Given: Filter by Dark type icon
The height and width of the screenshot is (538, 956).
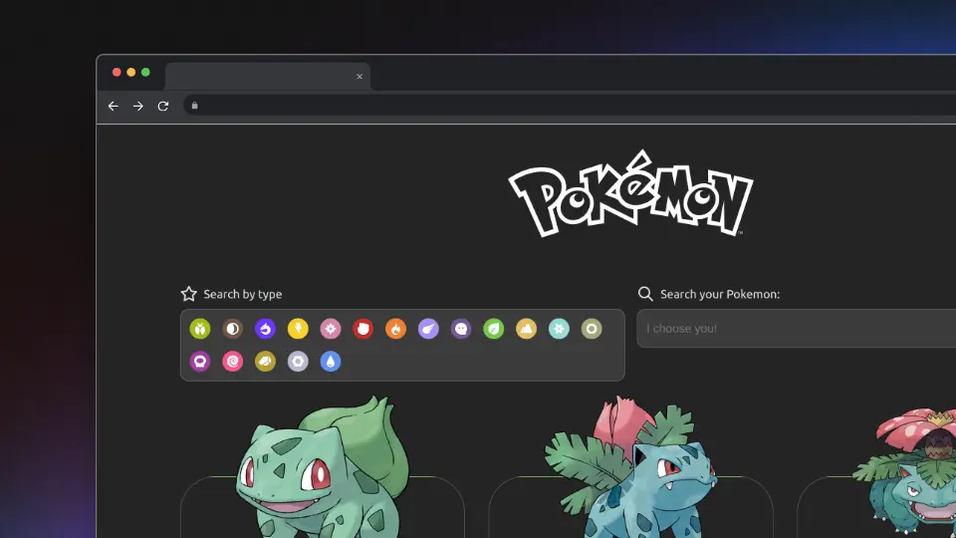Looking at the screenshot, I should click(232, 329).
